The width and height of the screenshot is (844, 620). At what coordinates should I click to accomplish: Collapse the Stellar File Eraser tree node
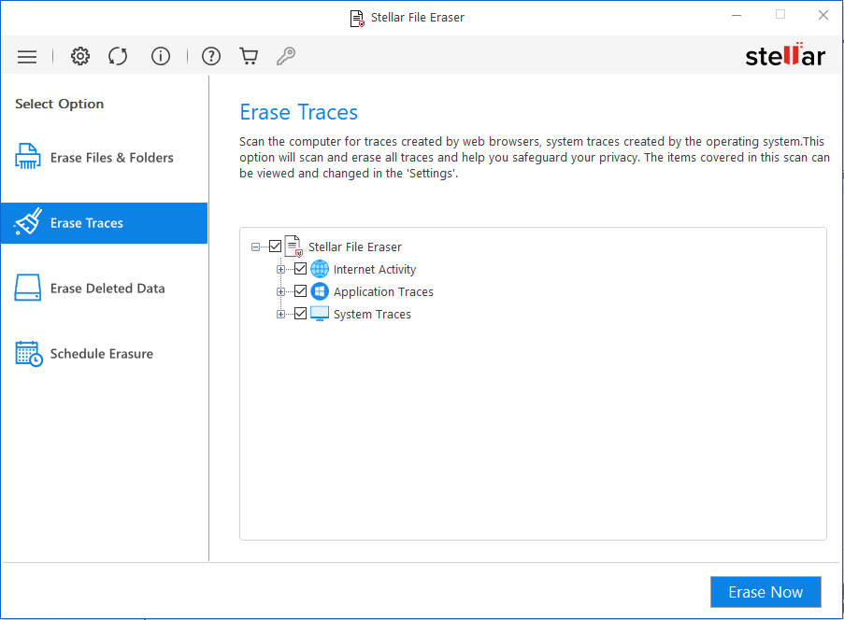pyautogui.click(x=255, y=246)
